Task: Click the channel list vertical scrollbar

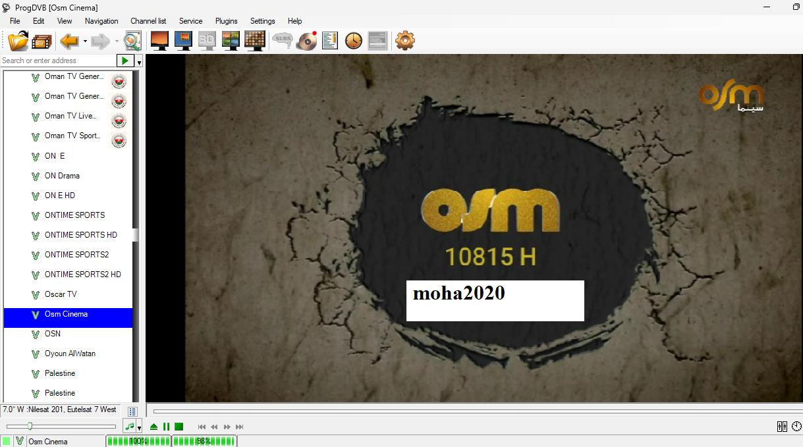Action: tap(136, 236)
